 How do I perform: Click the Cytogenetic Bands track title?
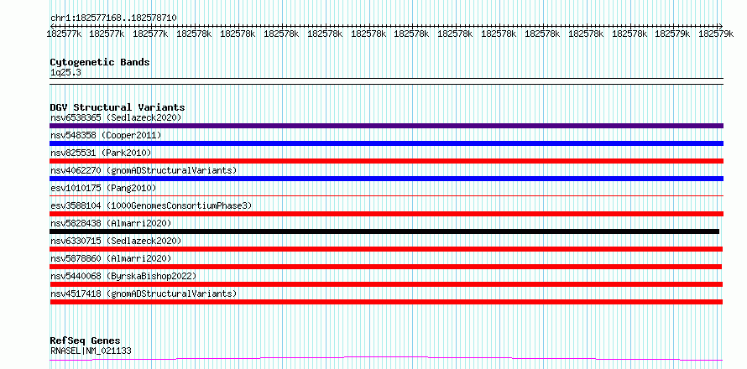pos(100,62)
